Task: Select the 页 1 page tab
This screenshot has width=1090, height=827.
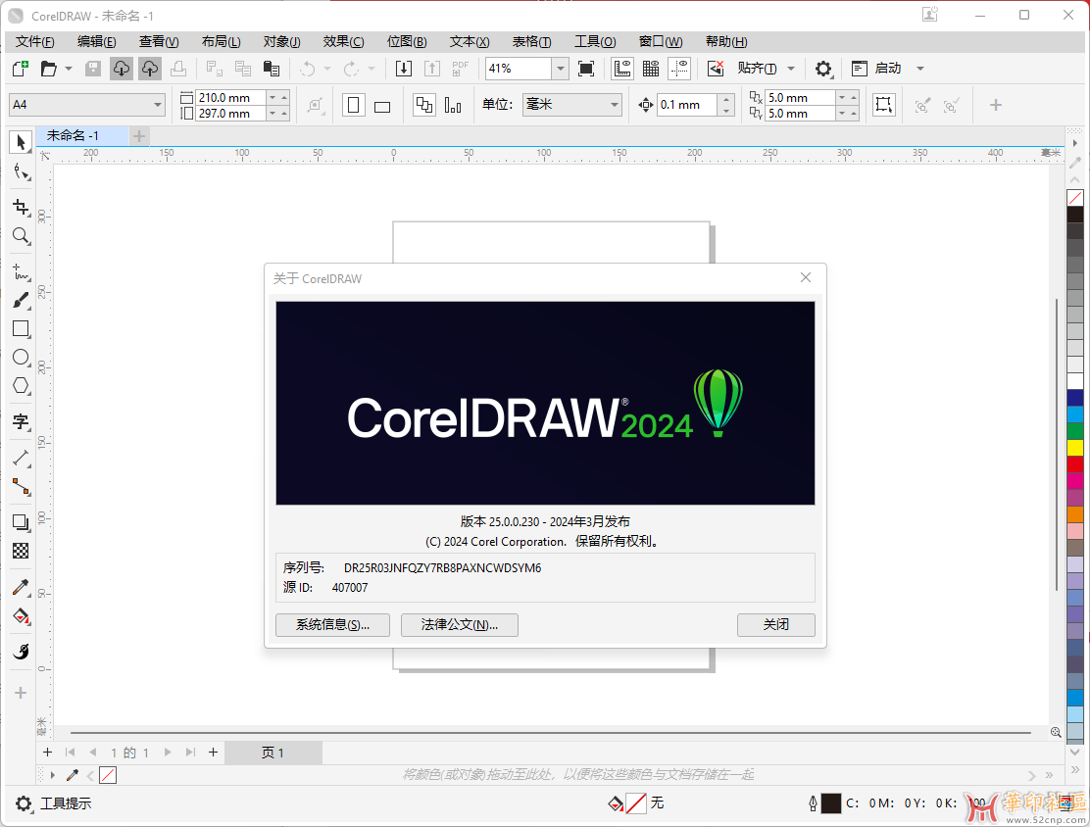Action: click(x=272, y=753)
